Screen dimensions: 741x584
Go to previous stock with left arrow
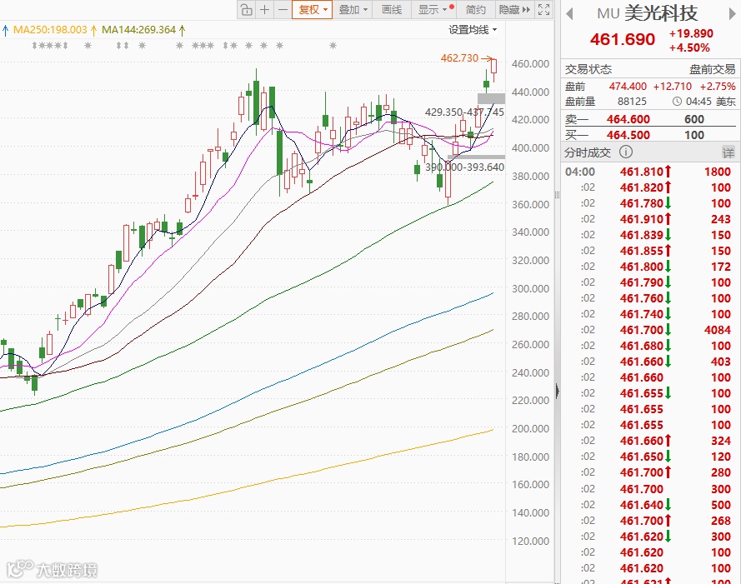[x=569, y=13]
